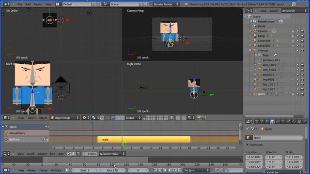Open the World properties tab icon
This screenshot has height=174, width=310.
pyautogui.click(x=267, y=121)
